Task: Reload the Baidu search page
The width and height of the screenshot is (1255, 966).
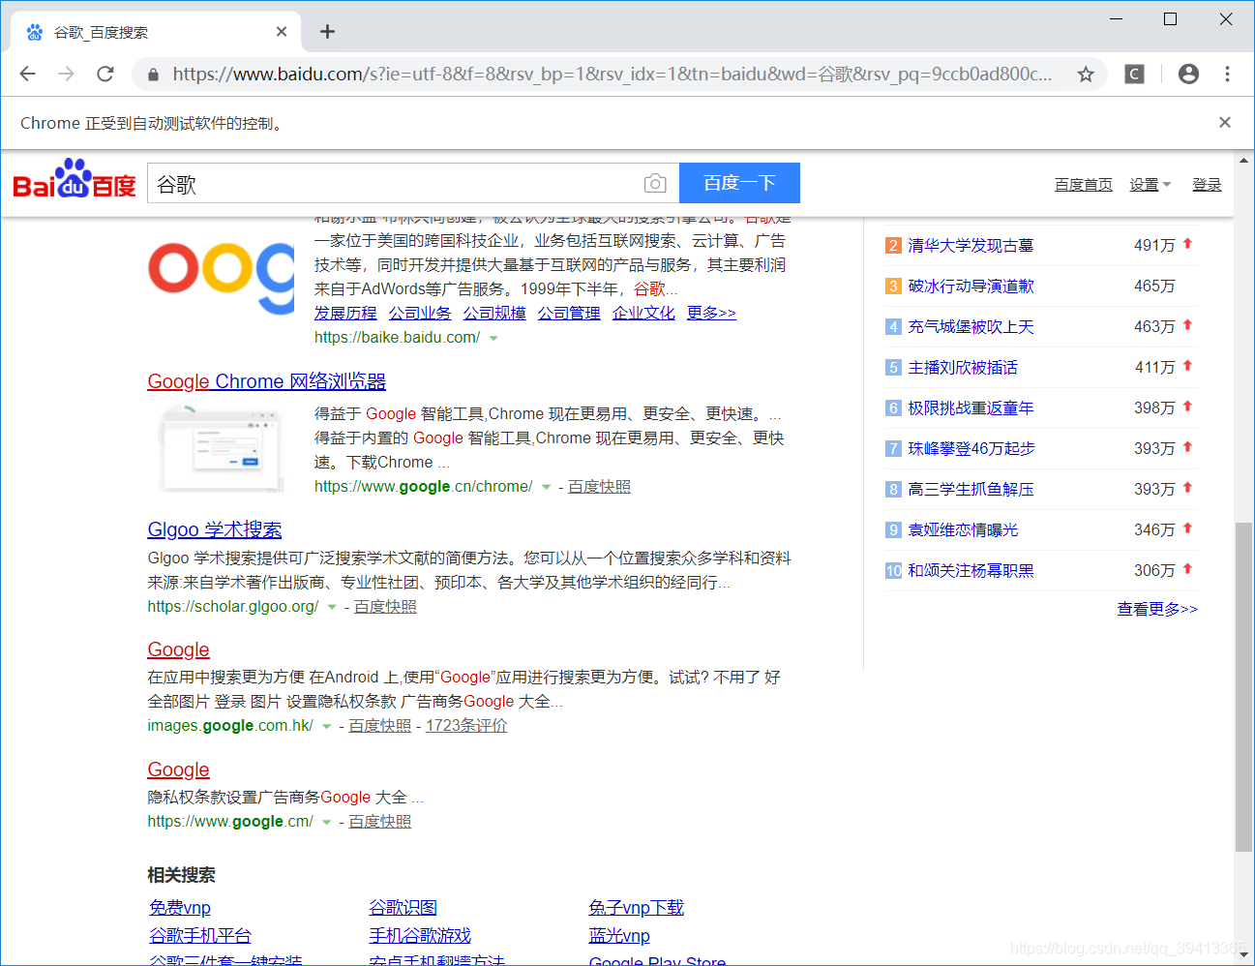Action: [x=105, y=74]
